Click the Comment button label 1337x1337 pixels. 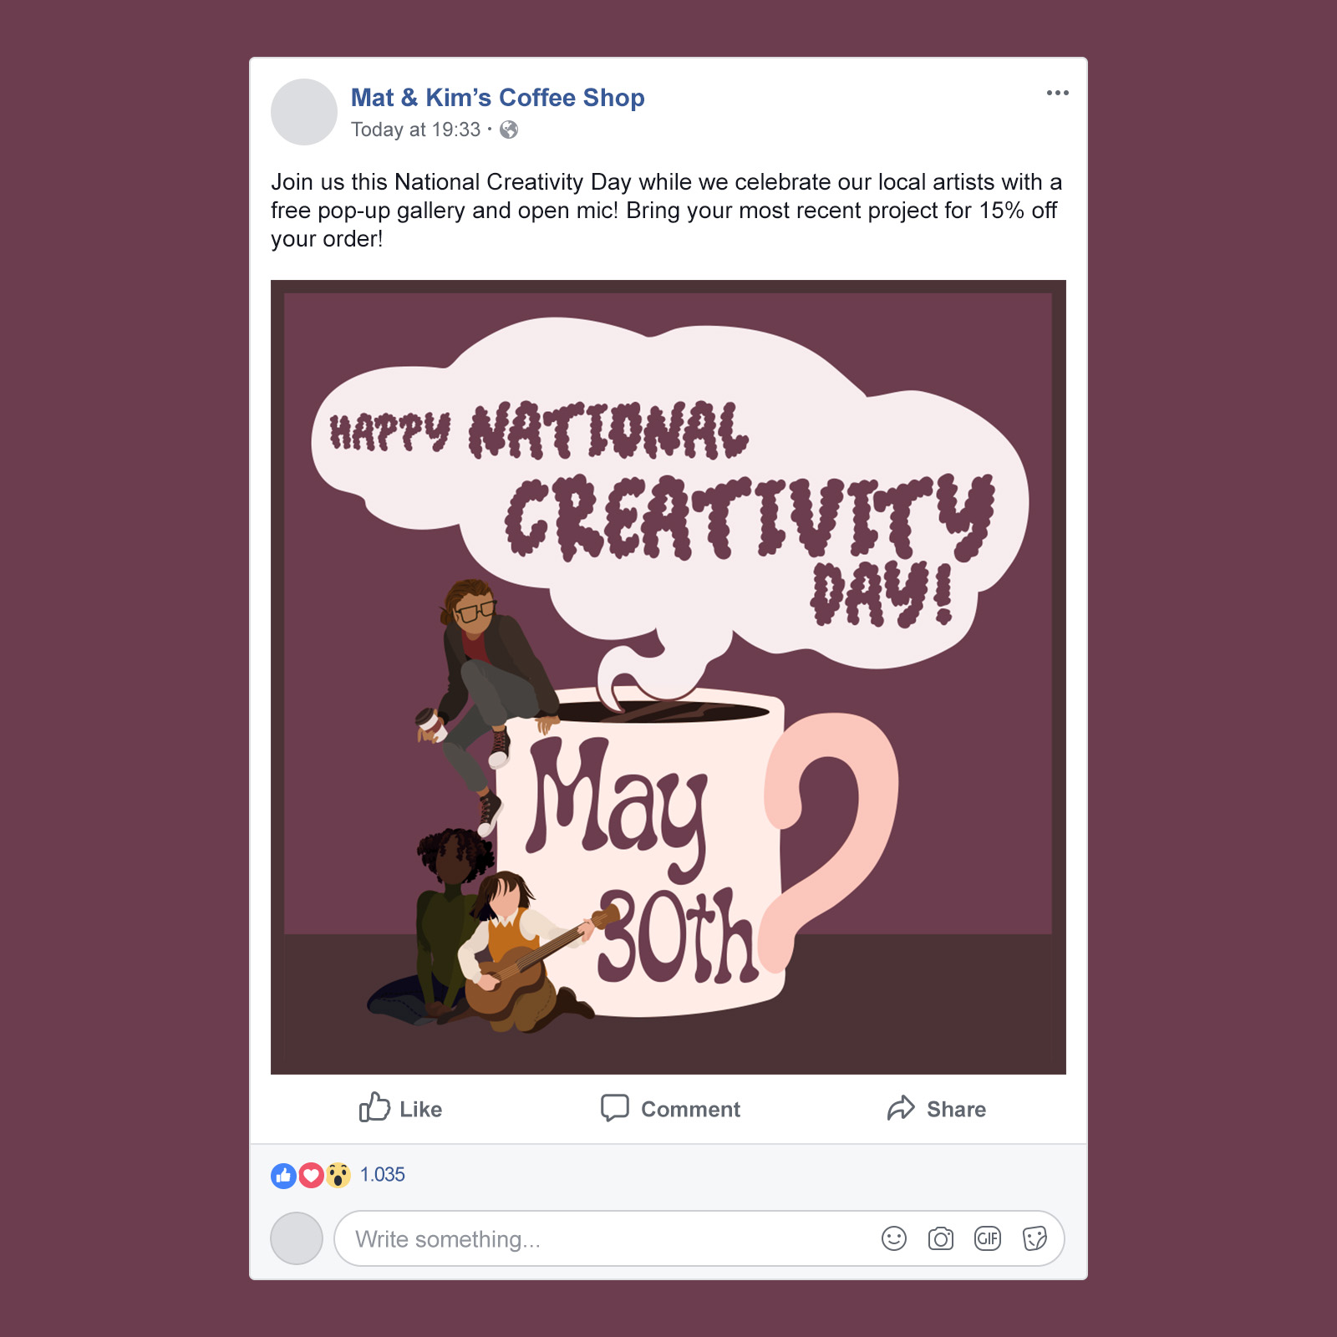click(x=690, y=1110)
